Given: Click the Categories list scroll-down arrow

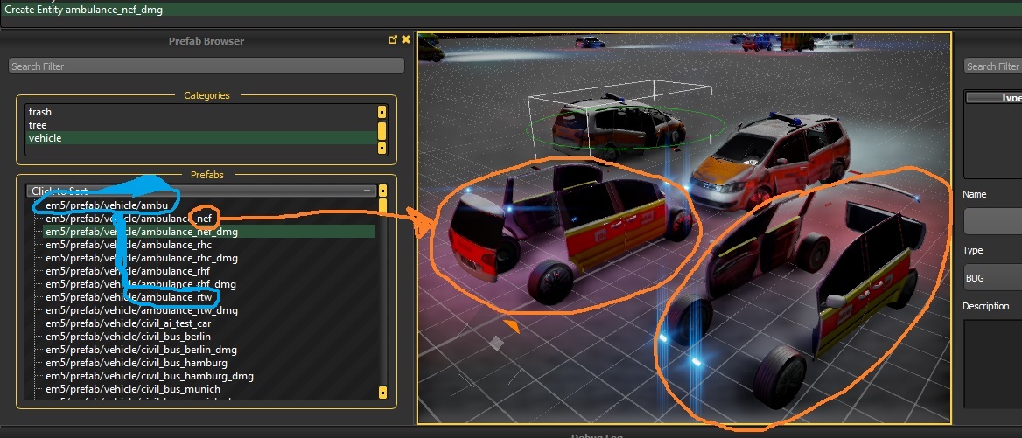Looking at the screenshot, I should (382, 149).
